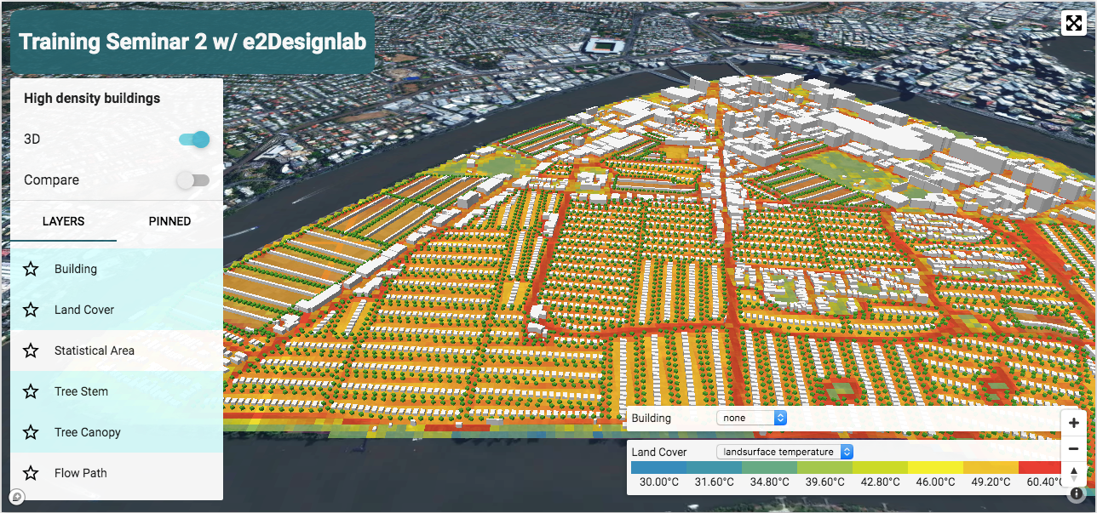Reset map bearing with compass arrow
This screenshot has width=1097, height=513.
(x=1074, y=472)
